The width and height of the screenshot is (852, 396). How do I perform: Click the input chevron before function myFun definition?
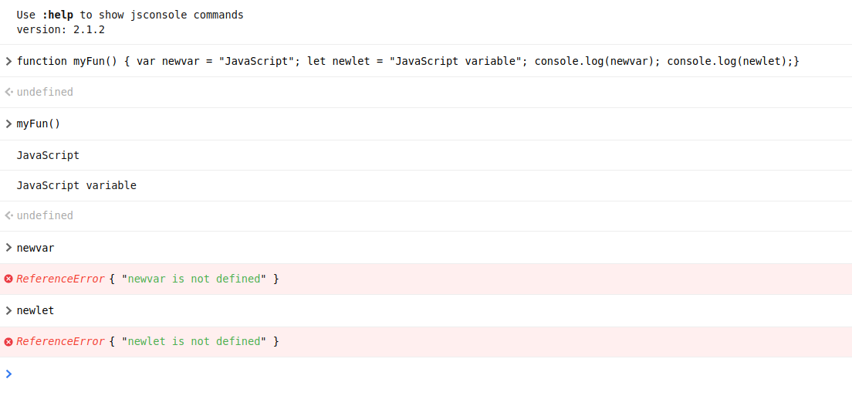pos(8,61)
